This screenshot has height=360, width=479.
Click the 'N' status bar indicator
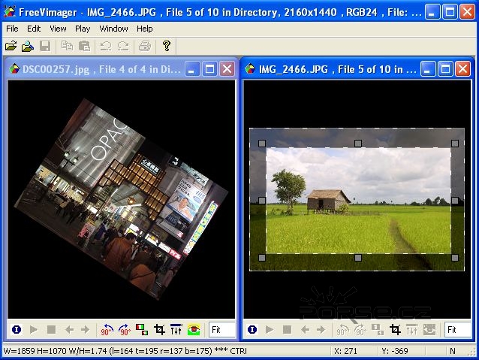point(453,351)
